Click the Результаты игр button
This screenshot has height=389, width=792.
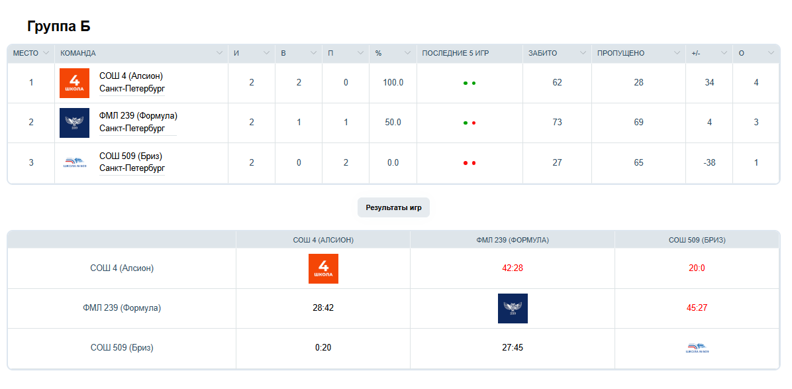pyautogui.click(x=393, y=207)
